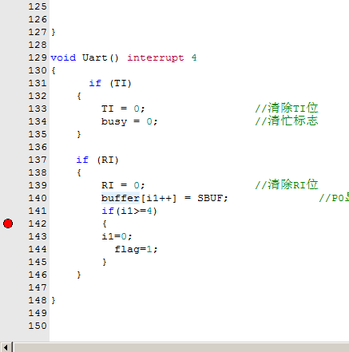Remove the red breakpoint on line 142
This screenshot has width=349, height=352.
pyautogui.click(x=8, y=223)
